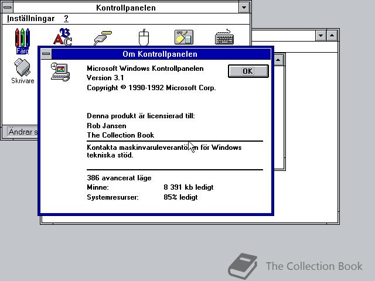Open the Mouse settings icon
Viewport: 375px width, 281px height.
point(144,37)
